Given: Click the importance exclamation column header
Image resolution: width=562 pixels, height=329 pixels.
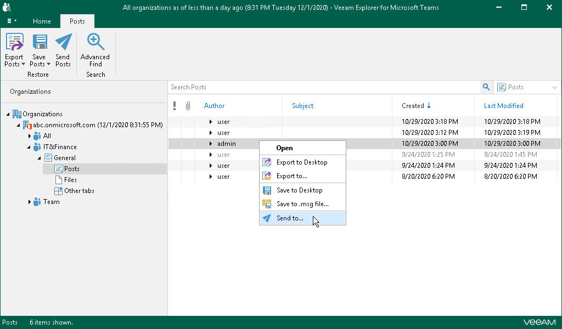Looking at the screenshot, I should 175,106.
